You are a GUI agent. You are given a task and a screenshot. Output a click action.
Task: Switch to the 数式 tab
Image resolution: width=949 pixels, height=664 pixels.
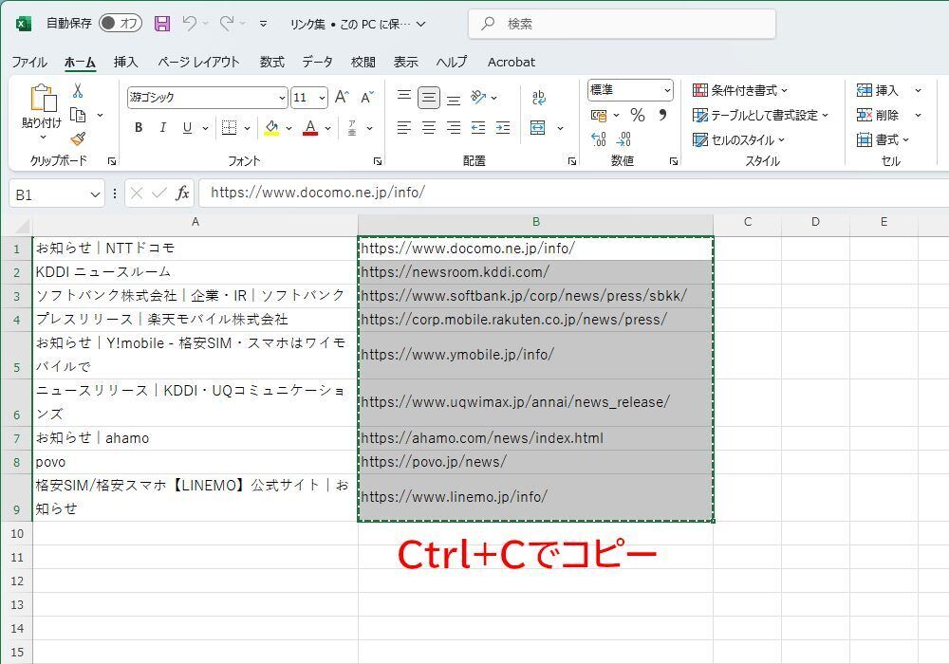[271, 62]
